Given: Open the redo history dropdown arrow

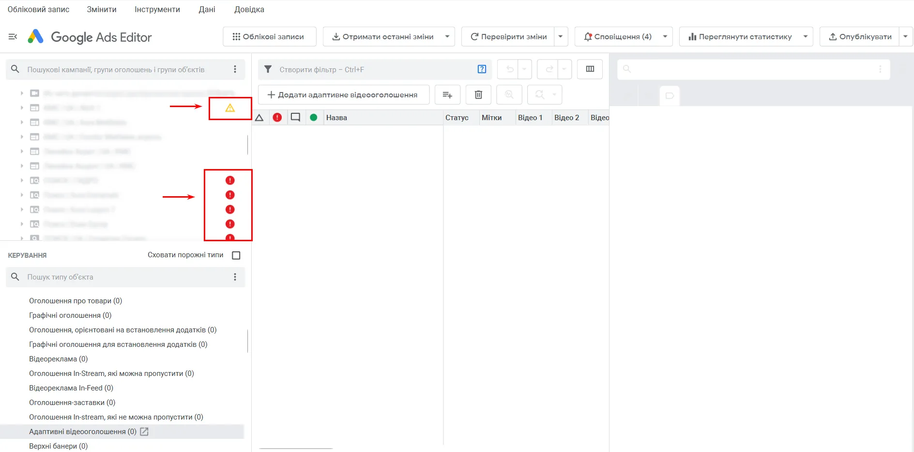Looking at the screenshot, I should (x=564, y=69).
